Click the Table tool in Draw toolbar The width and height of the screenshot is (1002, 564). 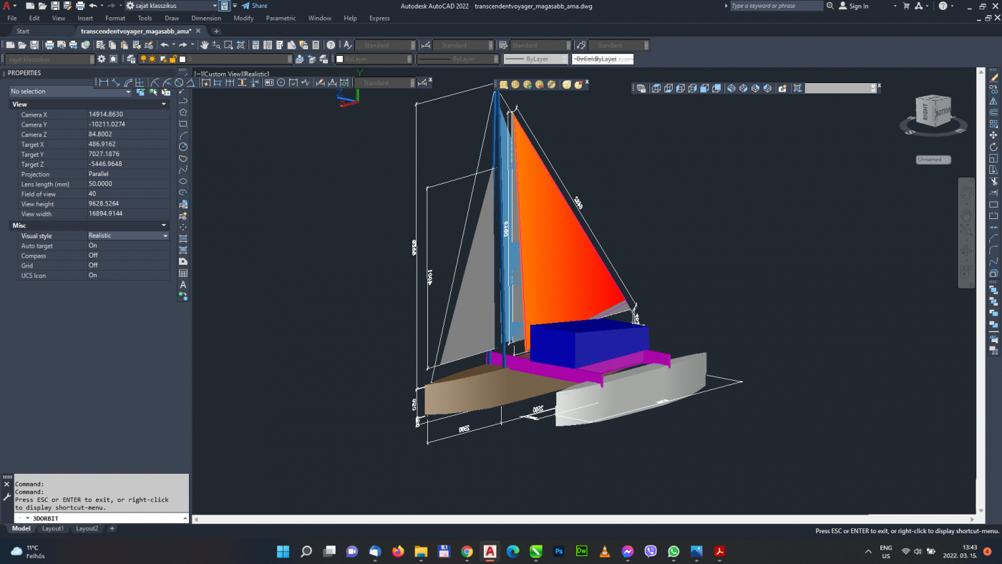tap(183, 273)
